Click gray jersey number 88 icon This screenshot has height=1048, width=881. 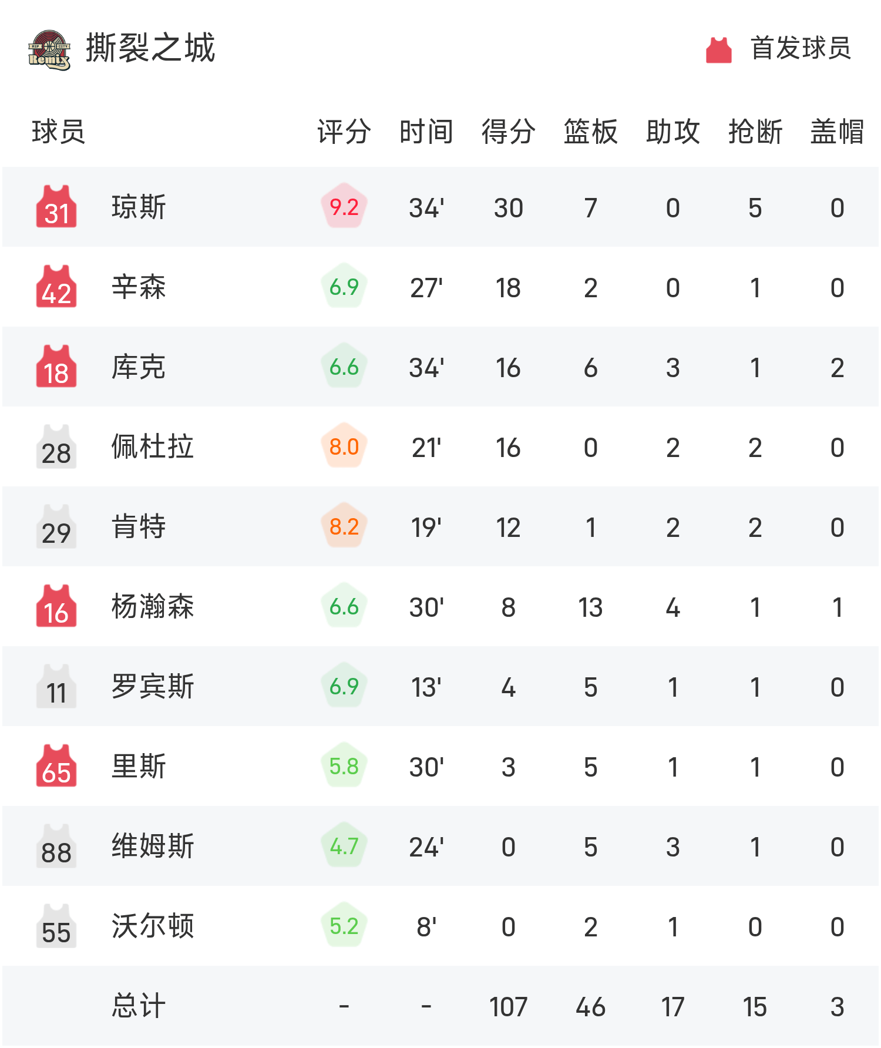(56, 847)
